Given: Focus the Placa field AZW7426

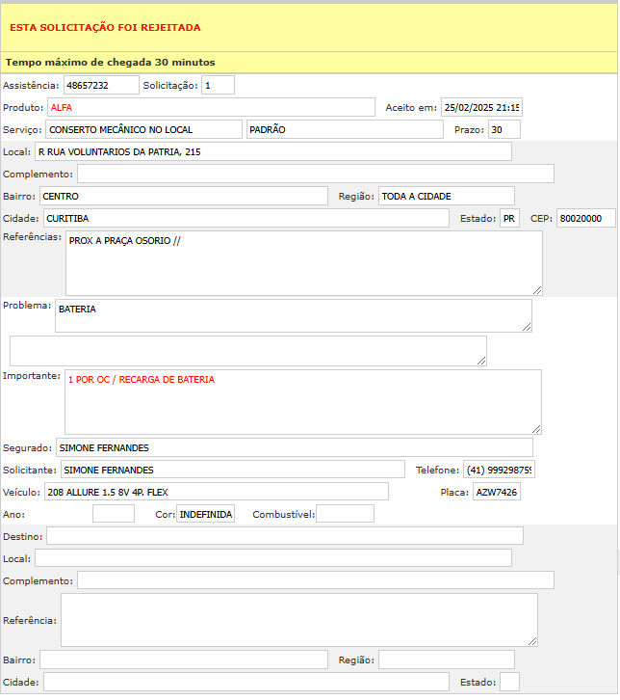Looking at the screenshot, I should pos(496,492).
